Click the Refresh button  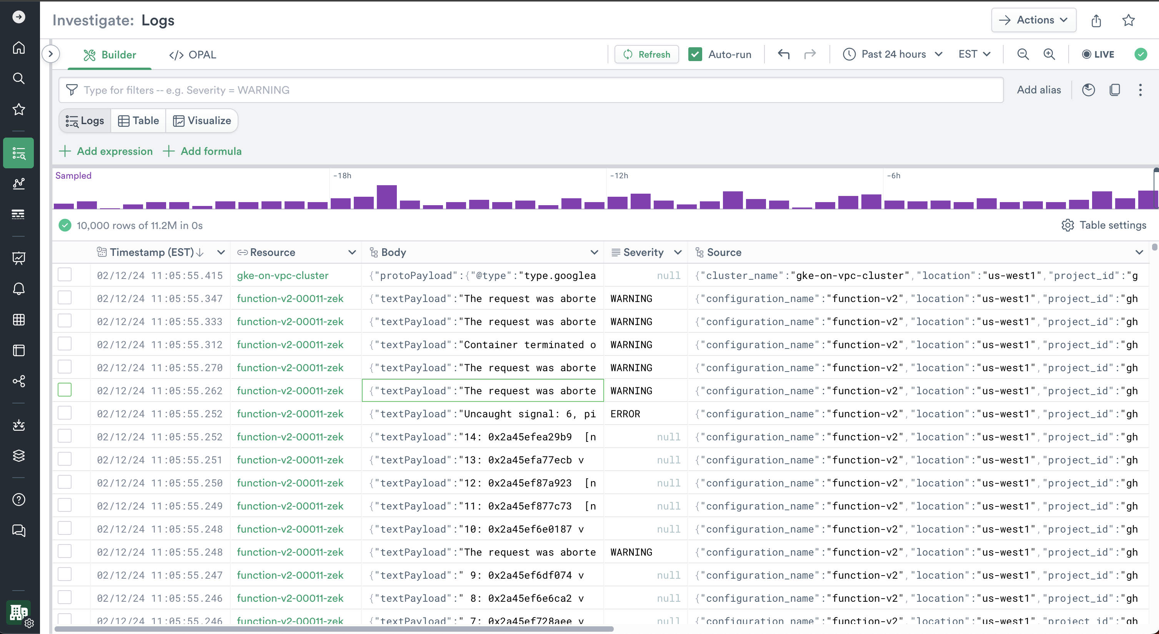point(646,55)
